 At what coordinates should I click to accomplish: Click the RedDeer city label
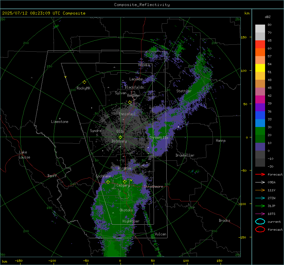134,95
